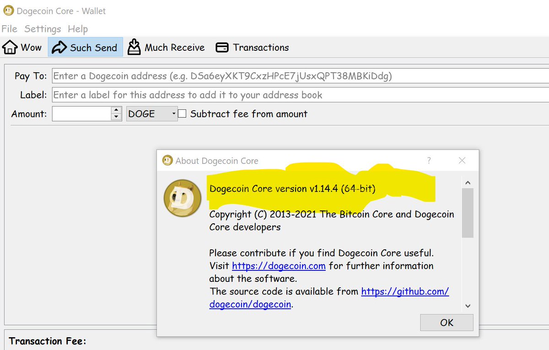Open the Settings menu
The height and width of the screenshot is (350, 549).
(43, 29)
